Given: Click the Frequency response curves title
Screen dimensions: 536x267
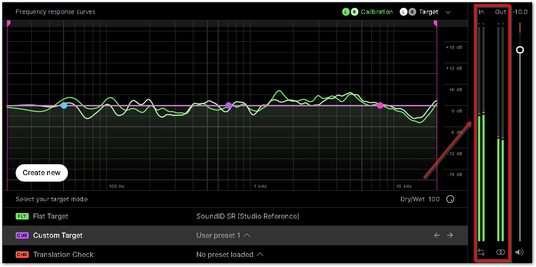Looking at the screenshot, I should 55,12.
